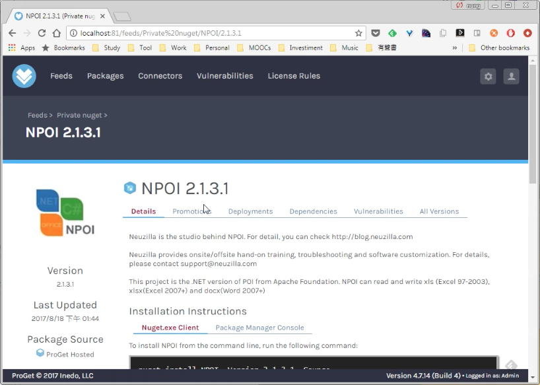Open the Packages menu

106,76
